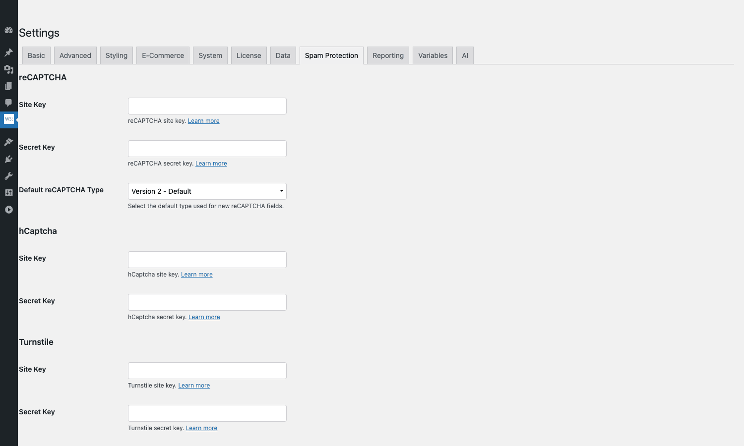This screenshot has height=446, width=744.
Task: Click the 'reCAPTCHA' section heading
Action: pos(43,77)
